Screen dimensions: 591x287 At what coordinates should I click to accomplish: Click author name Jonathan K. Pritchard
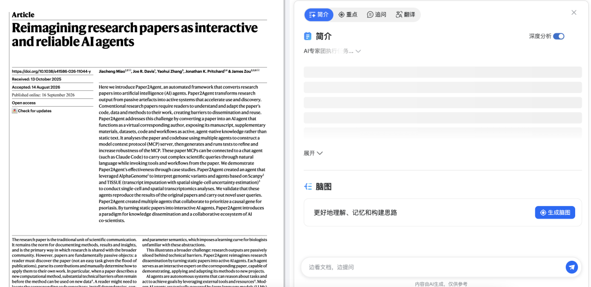tap(205, 71)
